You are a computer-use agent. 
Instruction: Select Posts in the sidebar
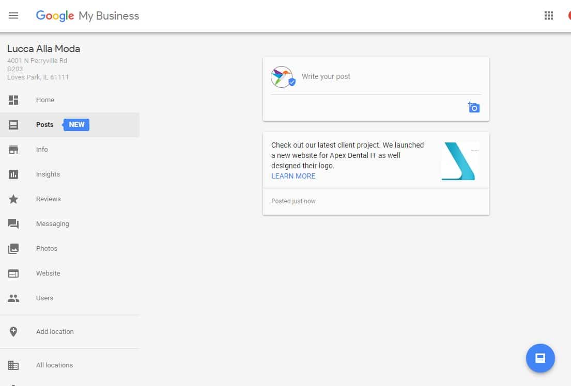[x=45, y=125]
